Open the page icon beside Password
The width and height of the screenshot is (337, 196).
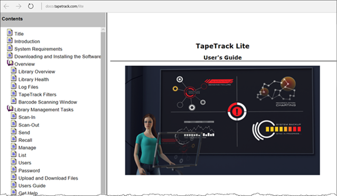point(14,169)
